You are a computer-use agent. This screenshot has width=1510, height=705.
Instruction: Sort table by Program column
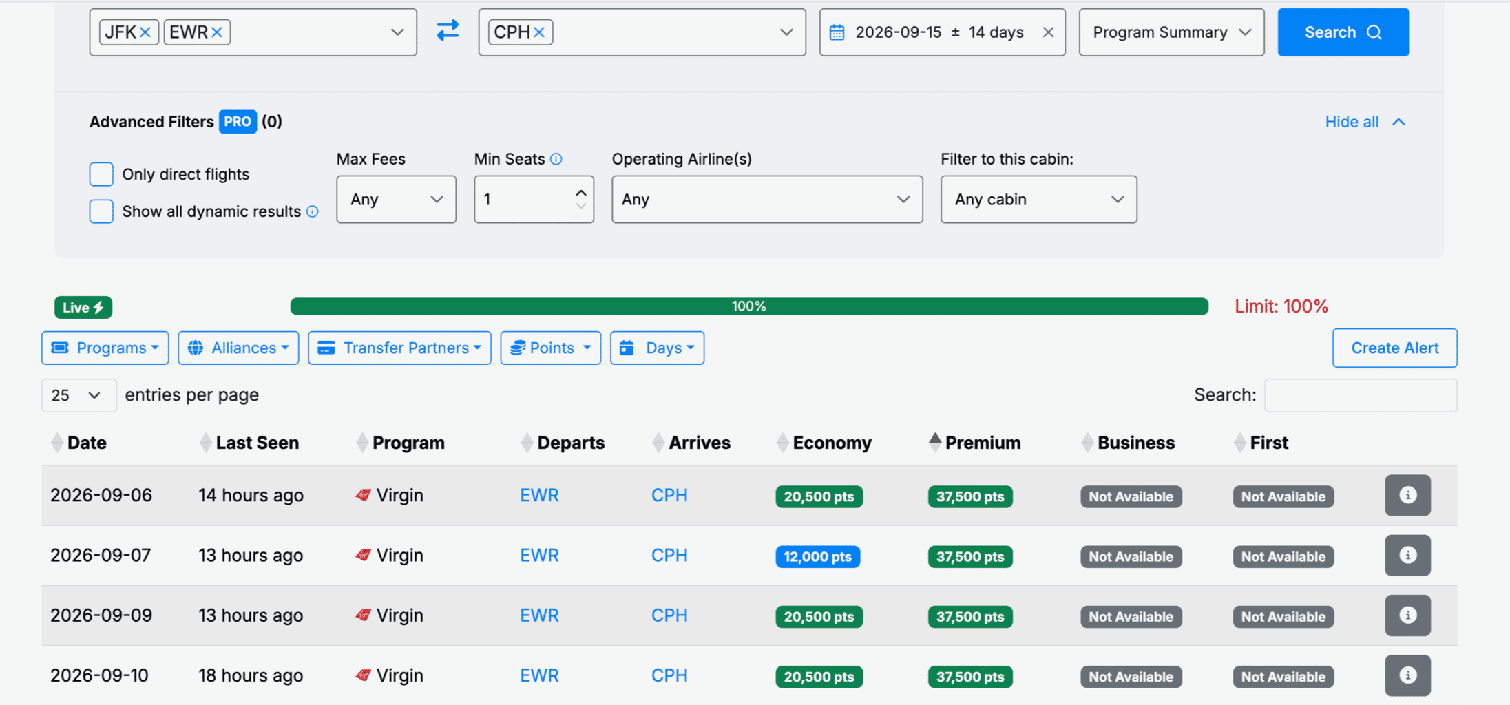[x=400, y=443]
